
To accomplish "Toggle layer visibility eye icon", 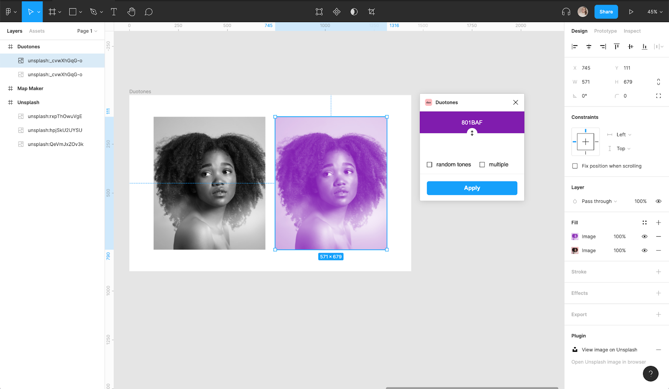I will click(659, 201).
